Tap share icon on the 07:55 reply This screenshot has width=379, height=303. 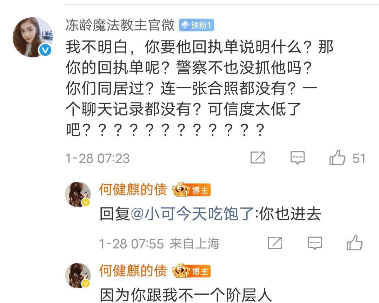click(275, 243)
